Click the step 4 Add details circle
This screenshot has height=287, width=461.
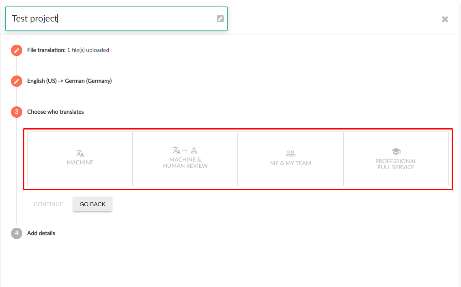pyautogui.click(x=17, y=233)
